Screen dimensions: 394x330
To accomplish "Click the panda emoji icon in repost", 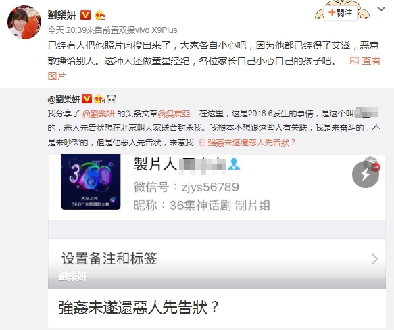I will click(112, 99).
